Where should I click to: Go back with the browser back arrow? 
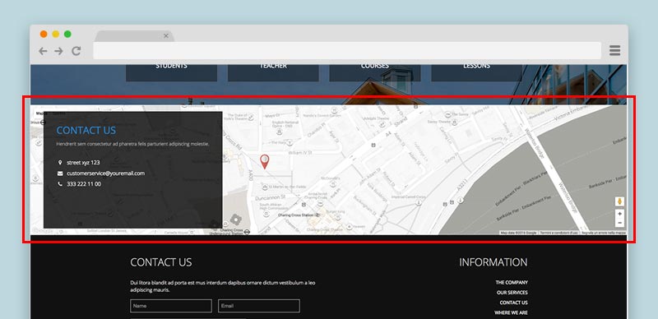43,51
